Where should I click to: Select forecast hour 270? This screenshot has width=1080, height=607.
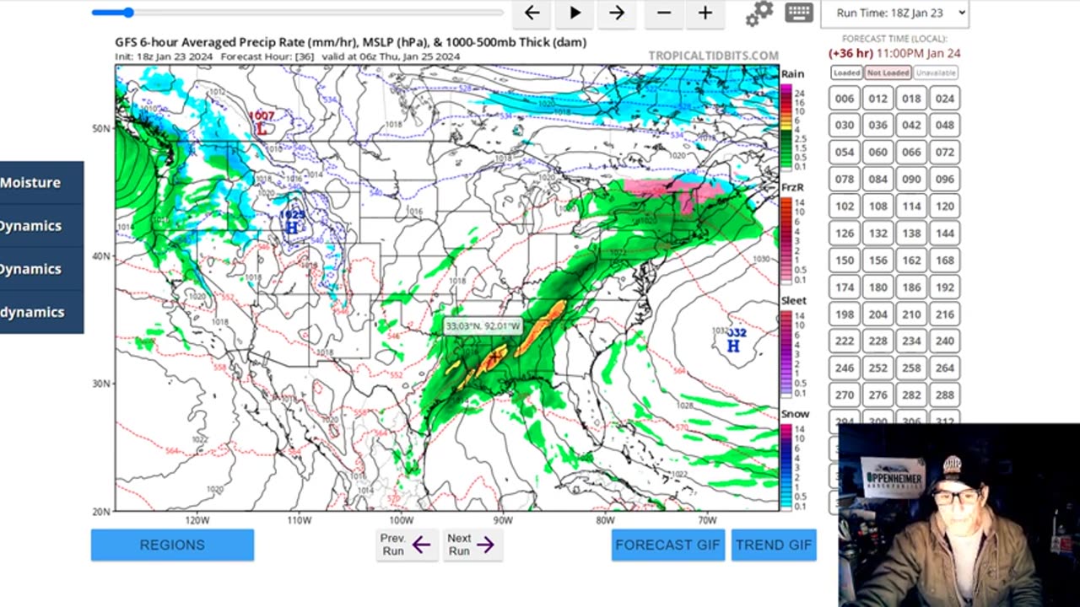tap(845, 395)
